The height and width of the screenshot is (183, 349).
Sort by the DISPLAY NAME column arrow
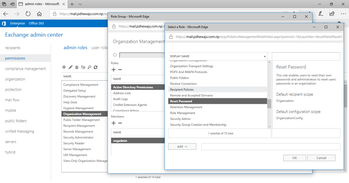(265, 56)
